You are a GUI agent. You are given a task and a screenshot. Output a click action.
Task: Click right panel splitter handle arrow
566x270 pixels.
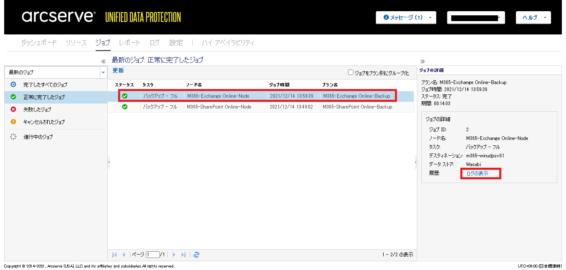[416, 162]
